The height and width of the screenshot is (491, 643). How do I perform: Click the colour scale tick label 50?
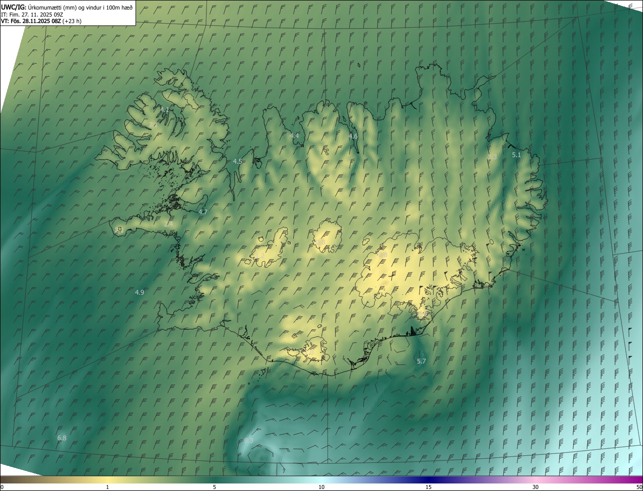pyautogui.click(x=639, y=487)
